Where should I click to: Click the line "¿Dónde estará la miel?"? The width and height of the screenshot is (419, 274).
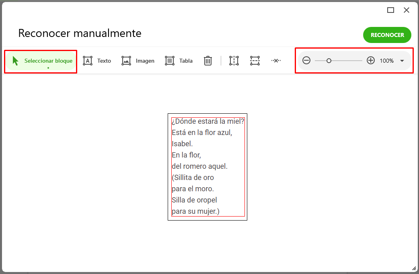pos(208,121)
